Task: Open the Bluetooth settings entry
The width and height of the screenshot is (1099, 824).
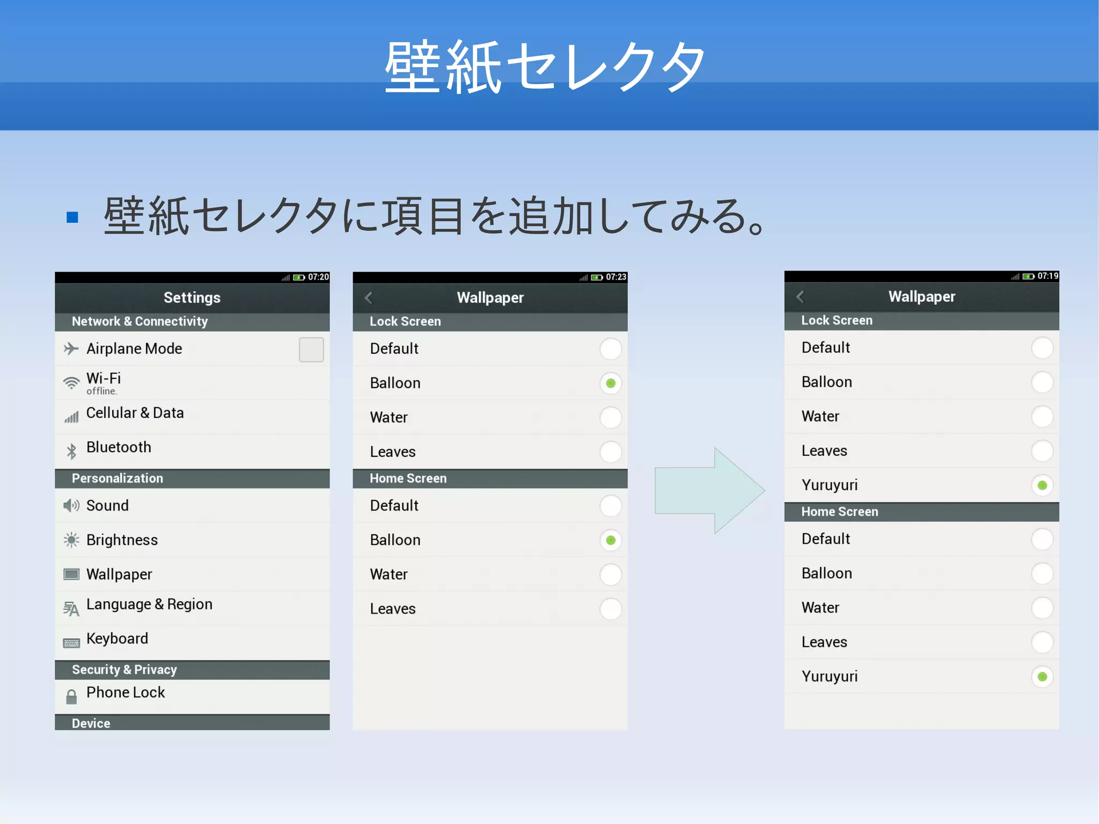Action: point(192,451)
